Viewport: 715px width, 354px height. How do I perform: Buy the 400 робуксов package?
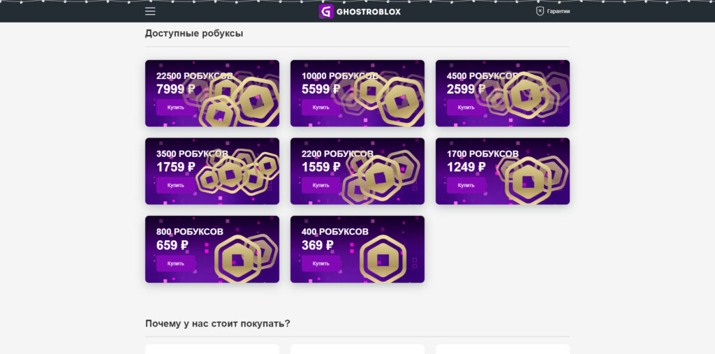point(321,264)
